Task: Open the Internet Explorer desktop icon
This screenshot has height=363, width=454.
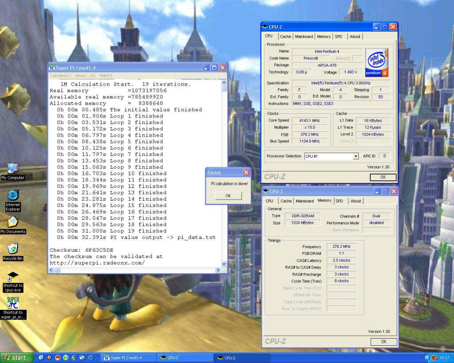Action: [13, 200]
